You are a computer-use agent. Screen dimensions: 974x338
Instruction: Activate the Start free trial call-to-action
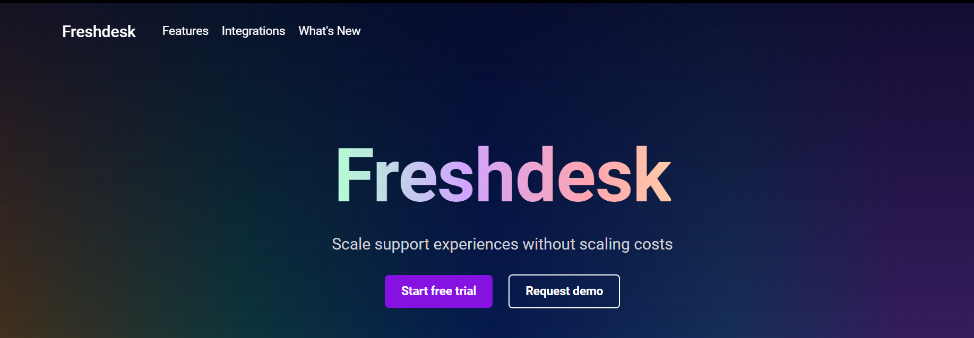(x=438, y=291)
